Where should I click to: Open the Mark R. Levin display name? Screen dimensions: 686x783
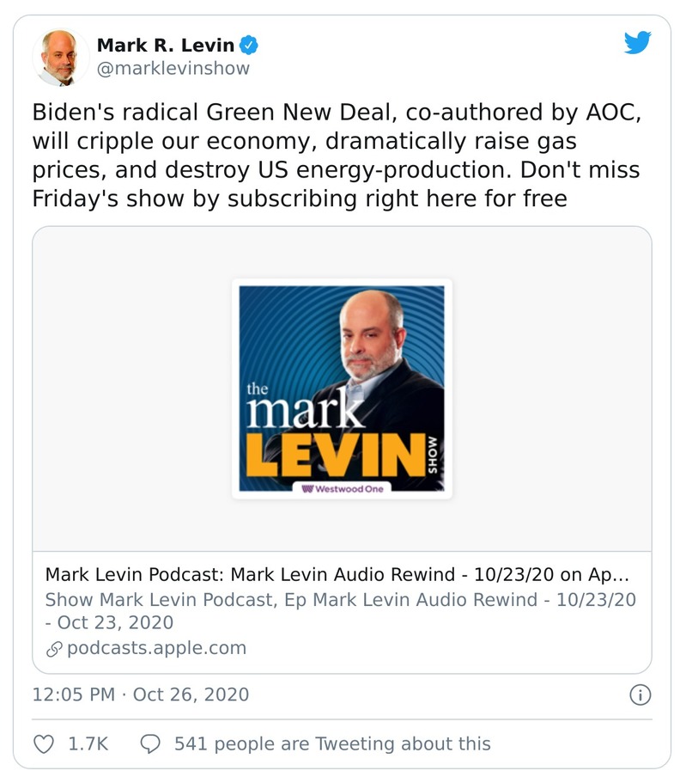click(166, 45)
